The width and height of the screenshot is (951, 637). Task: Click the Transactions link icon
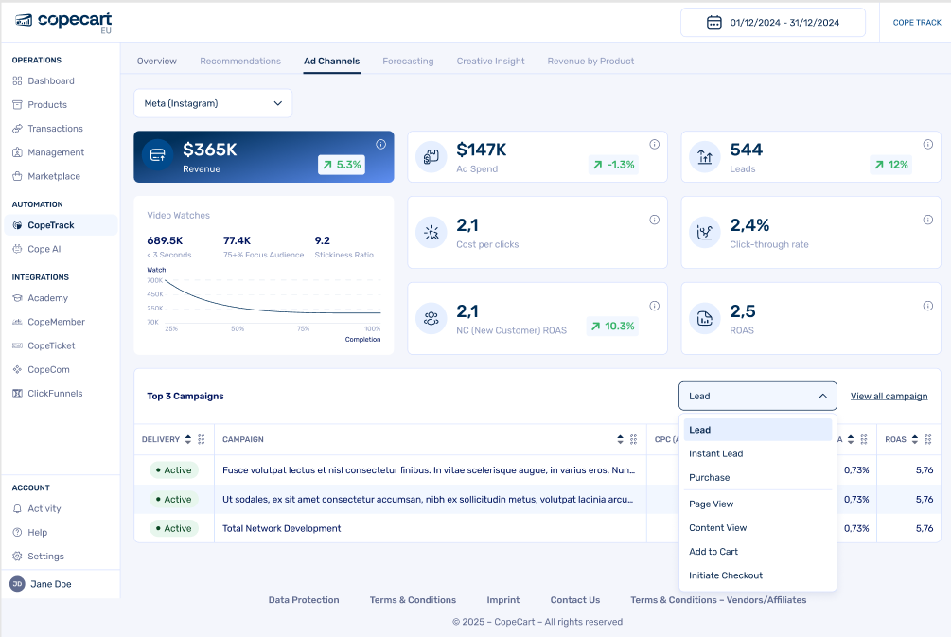tap(17, 129)
